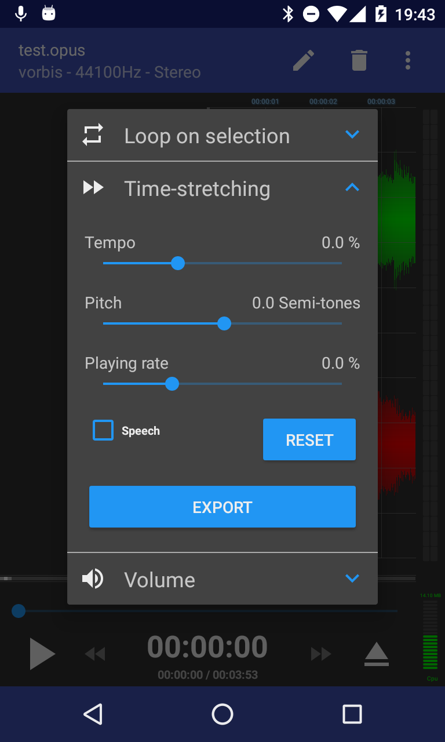Open the three-dot overflow menu
This screenshot has width=445, height=742.
tap(408, 60)
